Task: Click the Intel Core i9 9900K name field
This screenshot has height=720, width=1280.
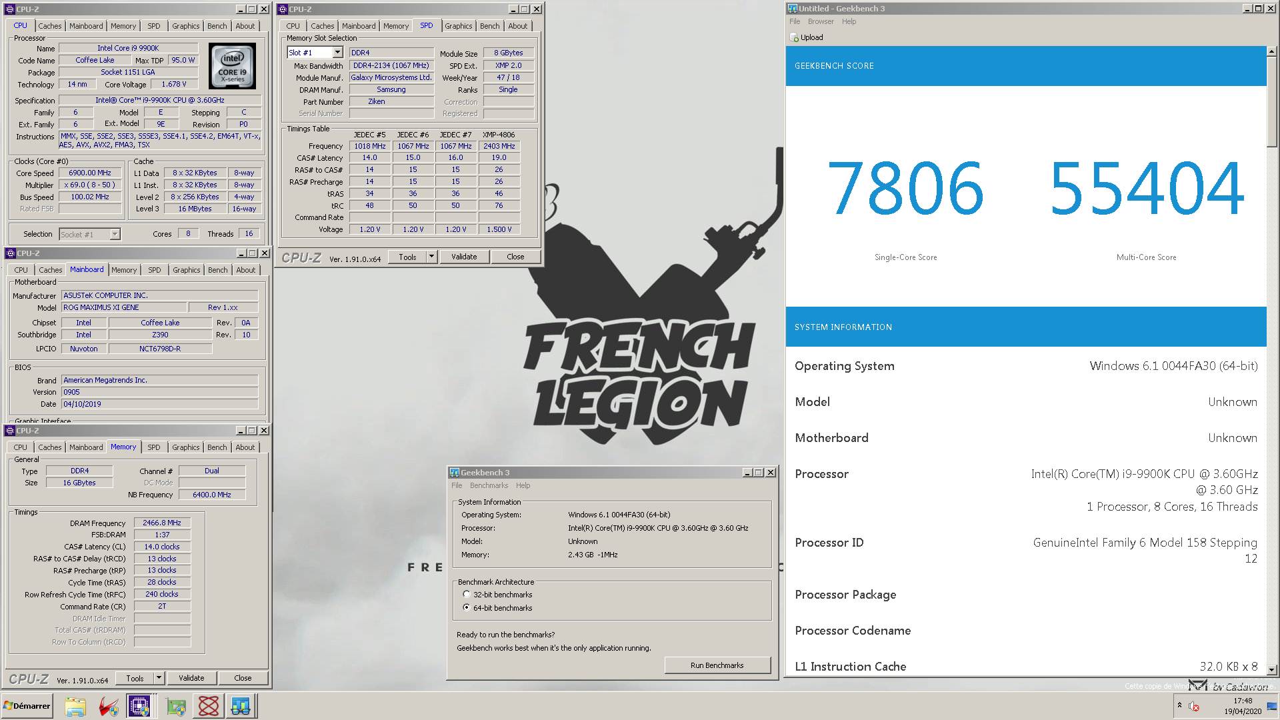Action: point(128,48)
